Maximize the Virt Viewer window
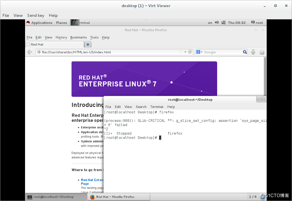Viewport: 292px width, 201px height. [x=275, y=6]
